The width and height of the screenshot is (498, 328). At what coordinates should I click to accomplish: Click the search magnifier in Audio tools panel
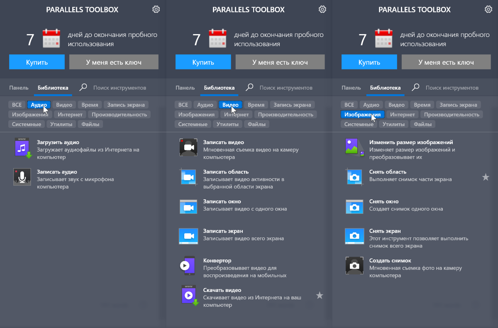coord(83,87)
